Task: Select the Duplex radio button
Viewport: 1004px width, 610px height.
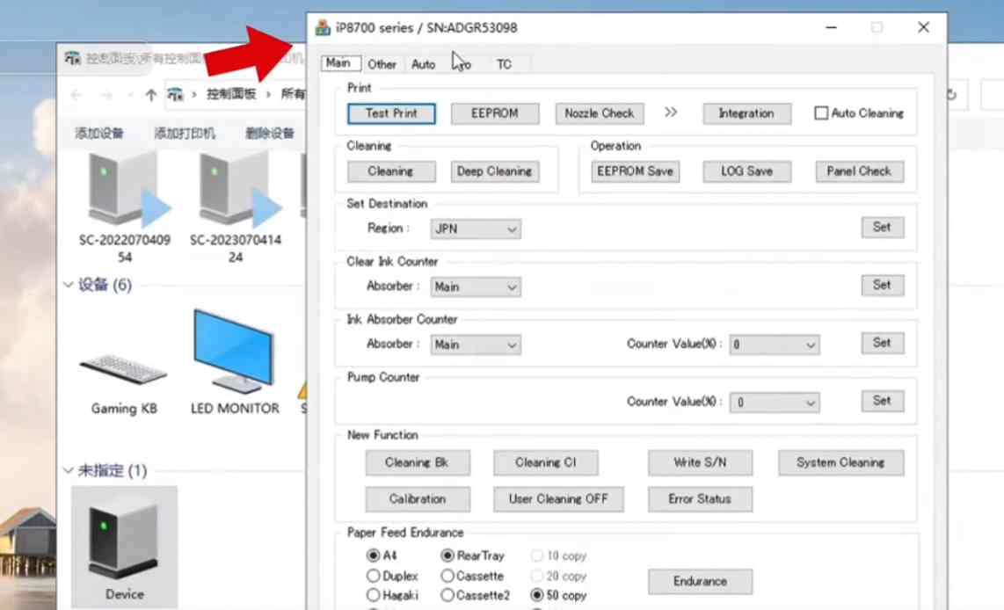Action: pyautogui.click(x=373, y=576)
